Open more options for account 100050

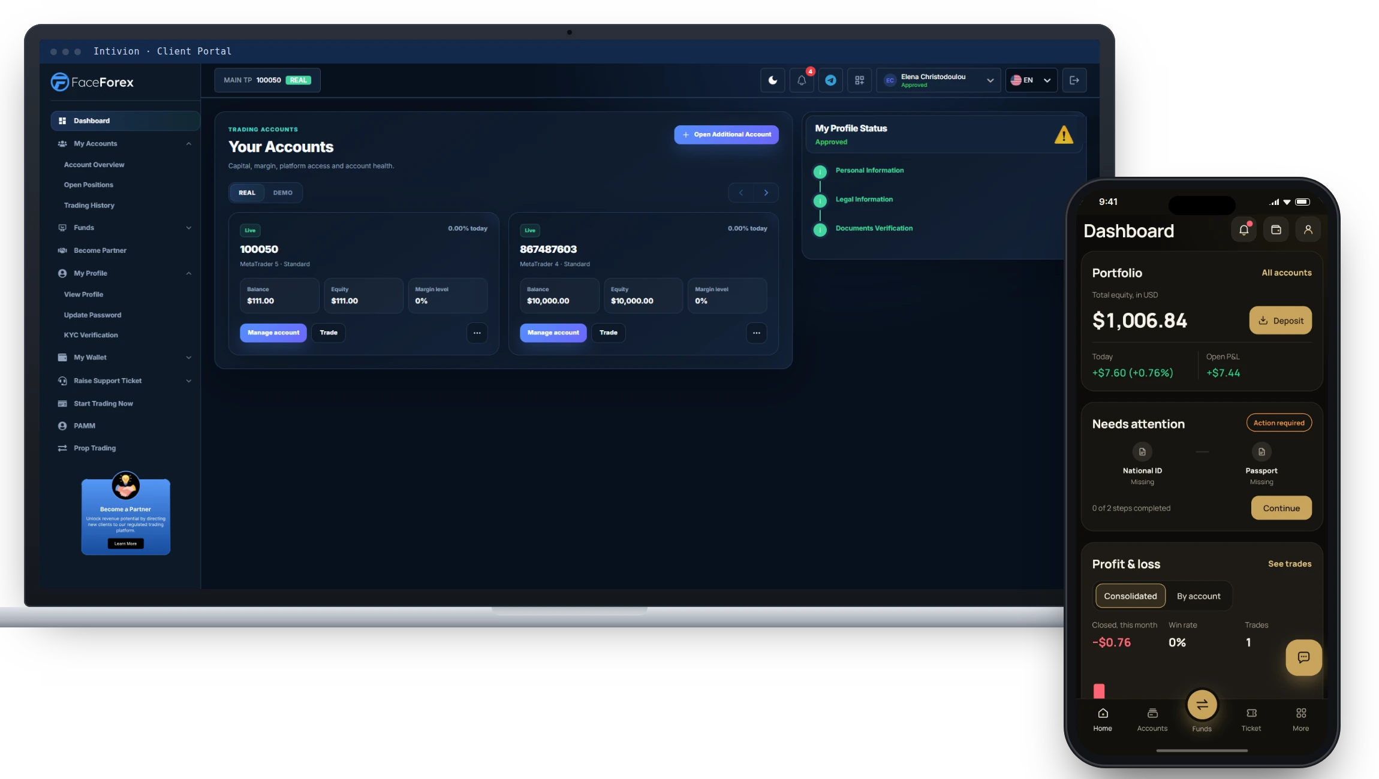point(477,333)
